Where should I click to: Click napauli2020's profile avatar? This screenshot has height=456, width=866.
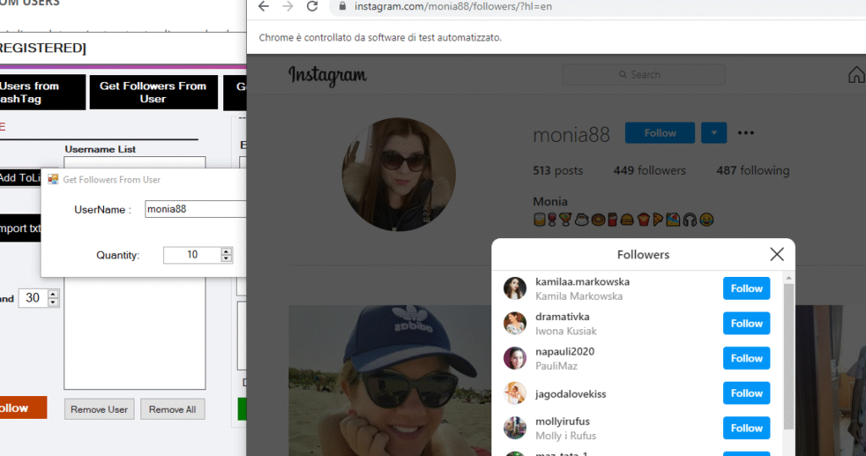click(515, 358)
